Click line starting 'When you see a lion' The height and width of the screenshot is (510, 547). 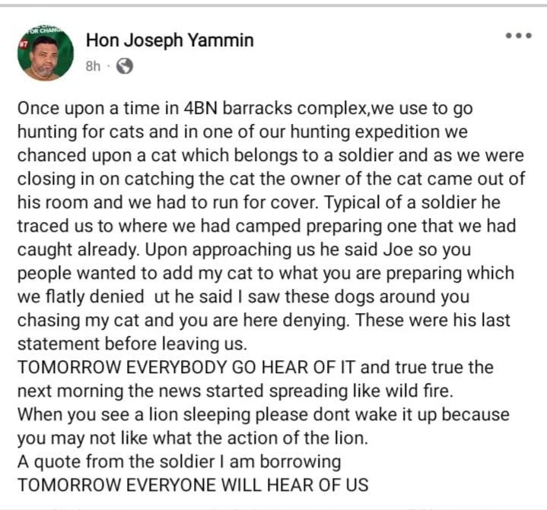[263, 415]
